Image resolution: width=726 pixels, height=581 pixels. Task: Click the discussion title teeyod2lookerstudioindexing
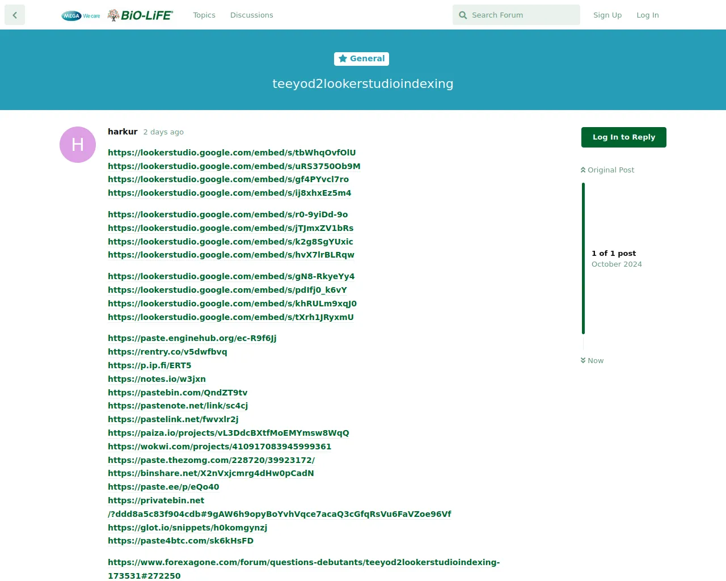click(363, 83)
